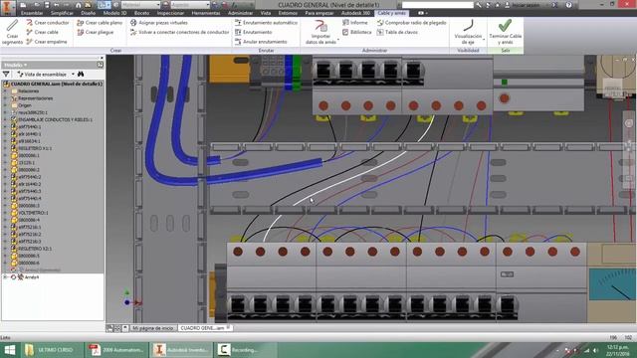Open the Biblioteca command
The height and width of the screenshot is (358, 637).
coord(357,32)
